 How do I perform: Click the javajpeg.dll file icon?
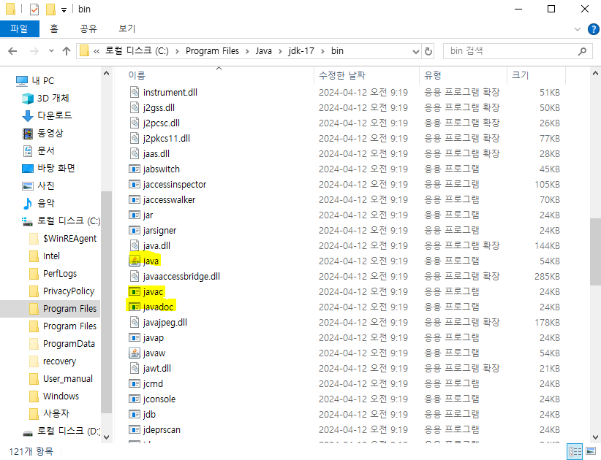coord(134,322)
